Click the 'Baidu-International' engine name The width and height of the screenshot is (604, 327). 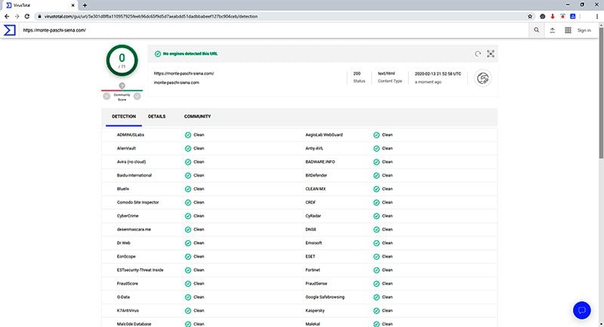134,175
